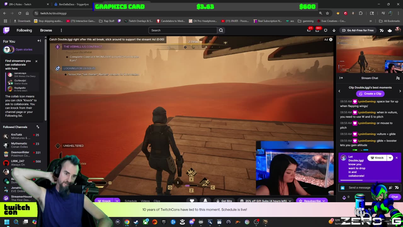Click the follow heart icon below stream
The width and height of the screenshot is (403, 227).
[192, 201]
